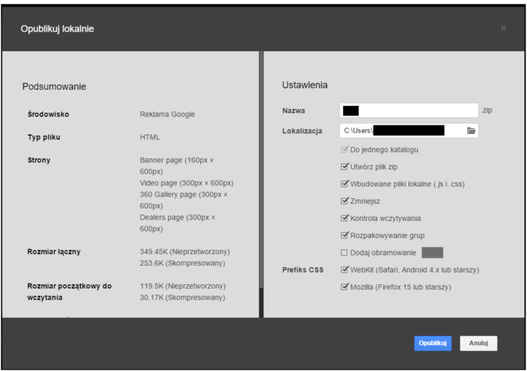Uncheck Rozpakowywanie grup
Screen dimensions: 527x371
tap(345, 235)
